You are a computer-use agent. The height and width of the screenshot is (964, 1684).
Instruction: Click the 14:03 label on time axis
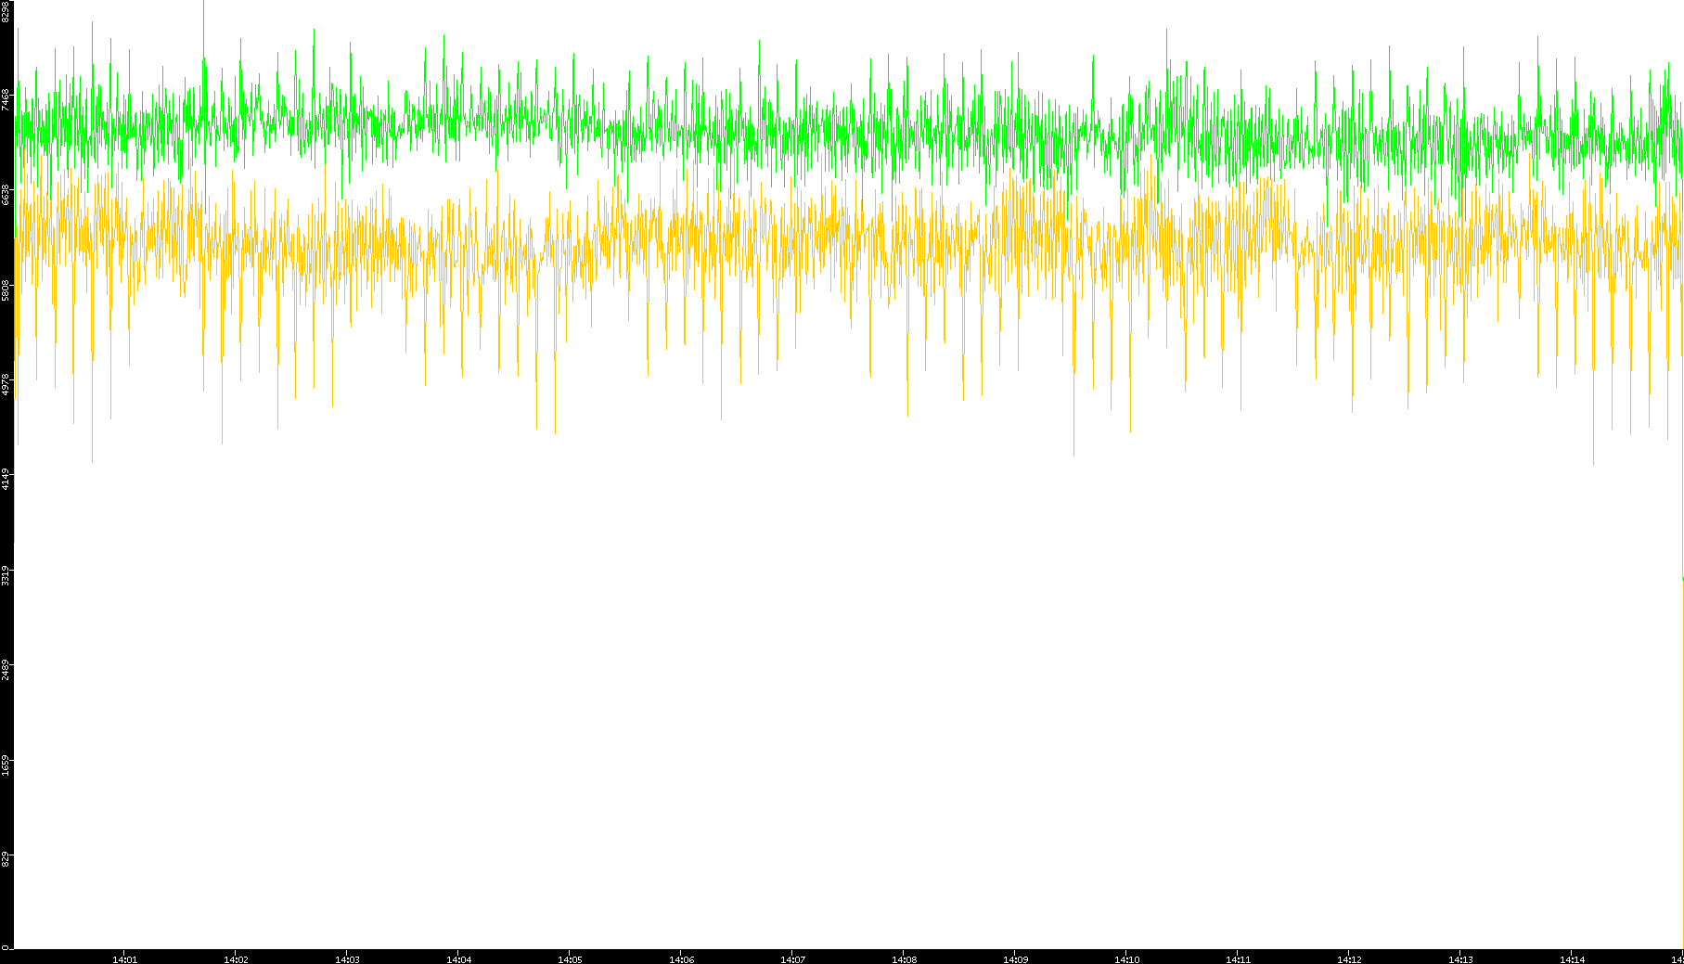tap(347, 959)
